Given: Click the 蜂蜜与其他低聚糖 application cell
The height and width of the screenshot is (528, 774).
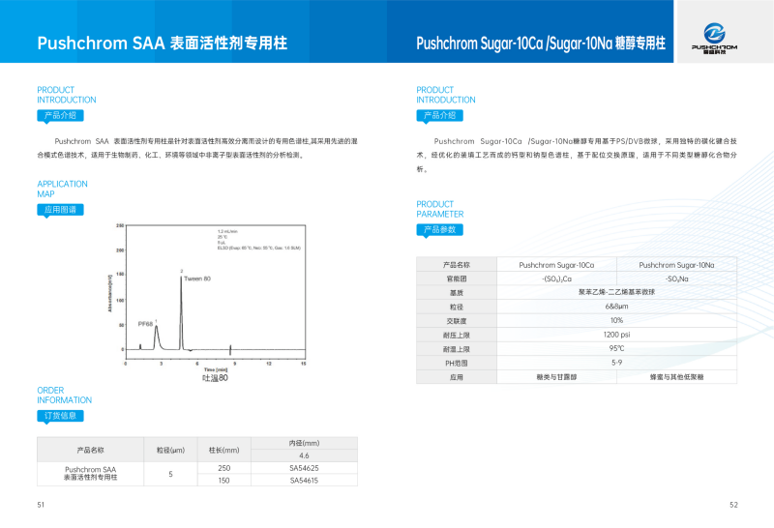Looking at the screenshot, I should pos(676,376).
